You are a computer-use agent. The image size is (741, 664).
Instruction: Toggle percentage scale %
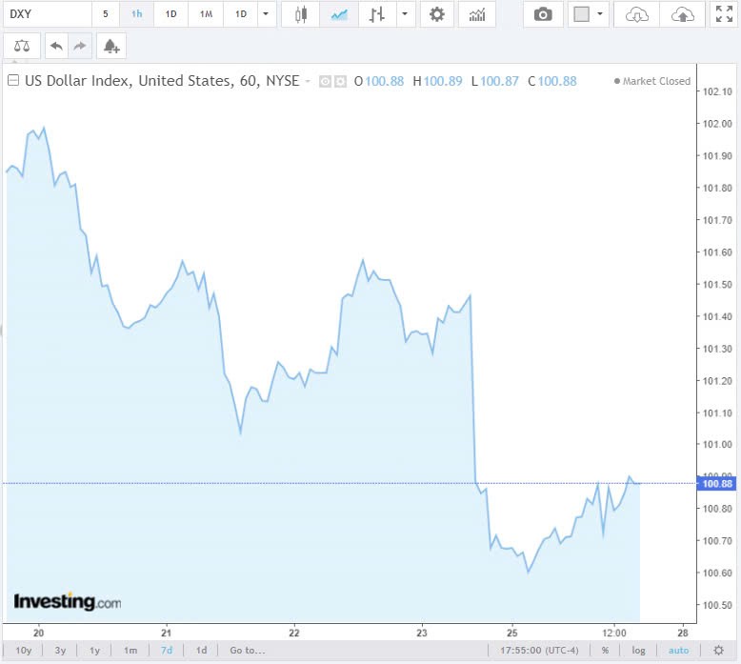point(605,651)
